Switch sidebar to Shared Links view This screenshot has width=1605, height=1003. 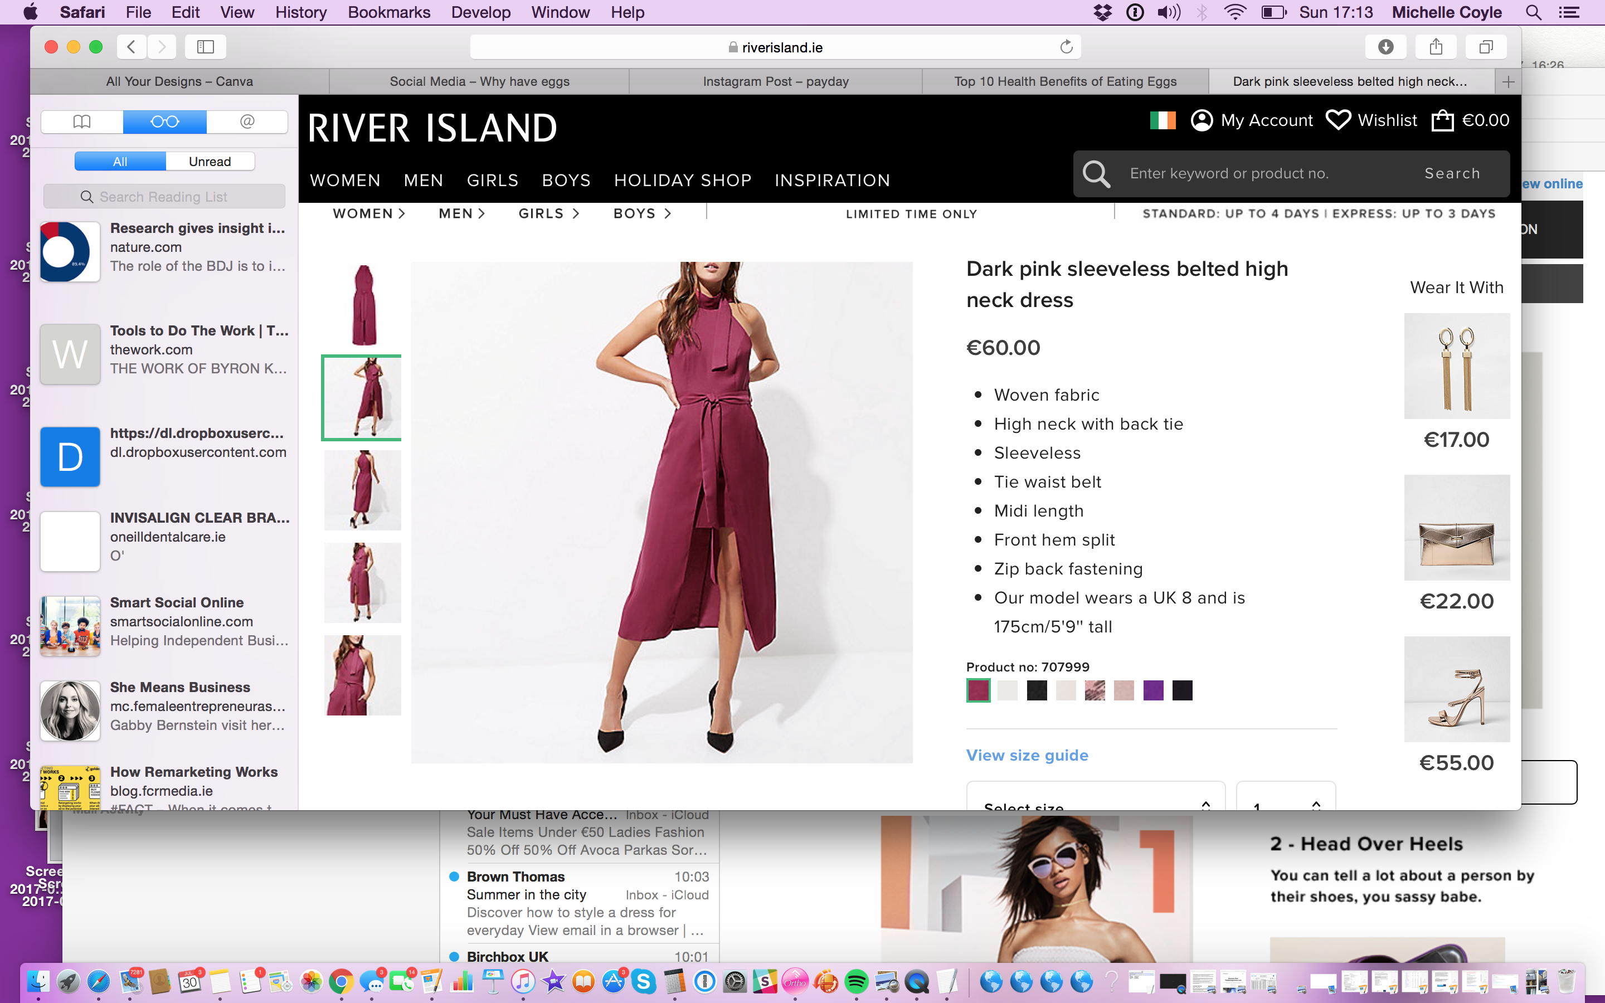pyautogui.click(x=247, y=121)
